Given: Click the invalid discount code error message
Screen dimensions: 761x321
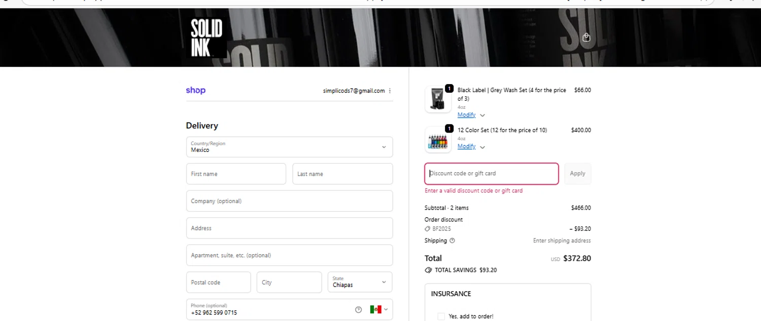Looking at the screenshot, I should click(473, 191).
